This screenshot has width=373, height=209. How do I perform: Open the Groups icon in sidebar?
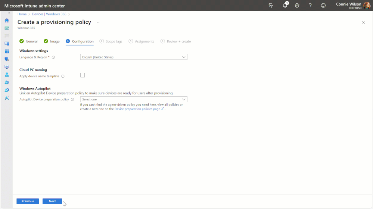(x=7, y=83)
